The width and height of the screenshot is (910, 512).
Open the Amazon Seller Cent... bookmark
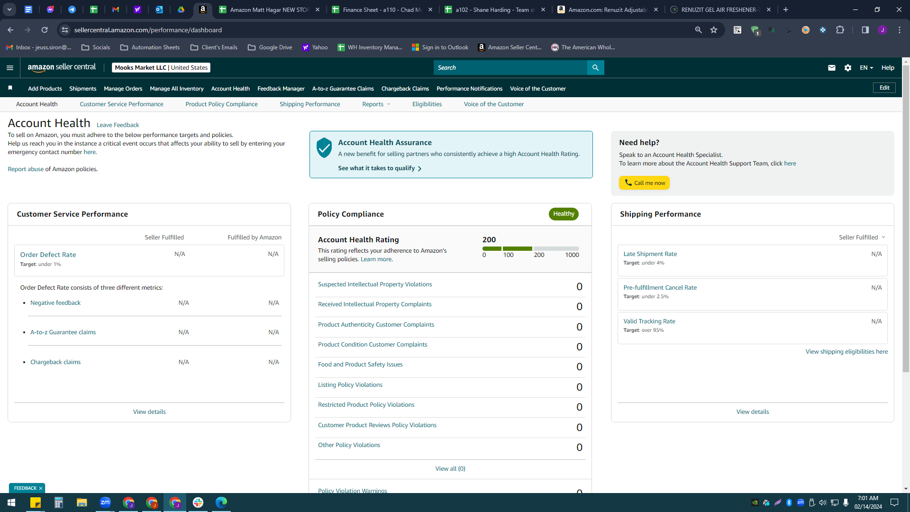509,47
